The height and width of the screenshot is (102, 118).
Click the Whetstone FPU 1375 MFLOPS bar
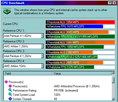80,67
